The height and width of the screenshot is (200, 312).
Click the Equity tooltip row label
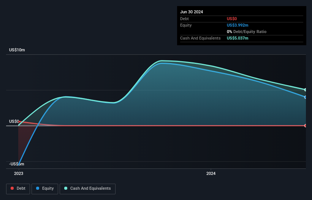click(x=186, y=25)
